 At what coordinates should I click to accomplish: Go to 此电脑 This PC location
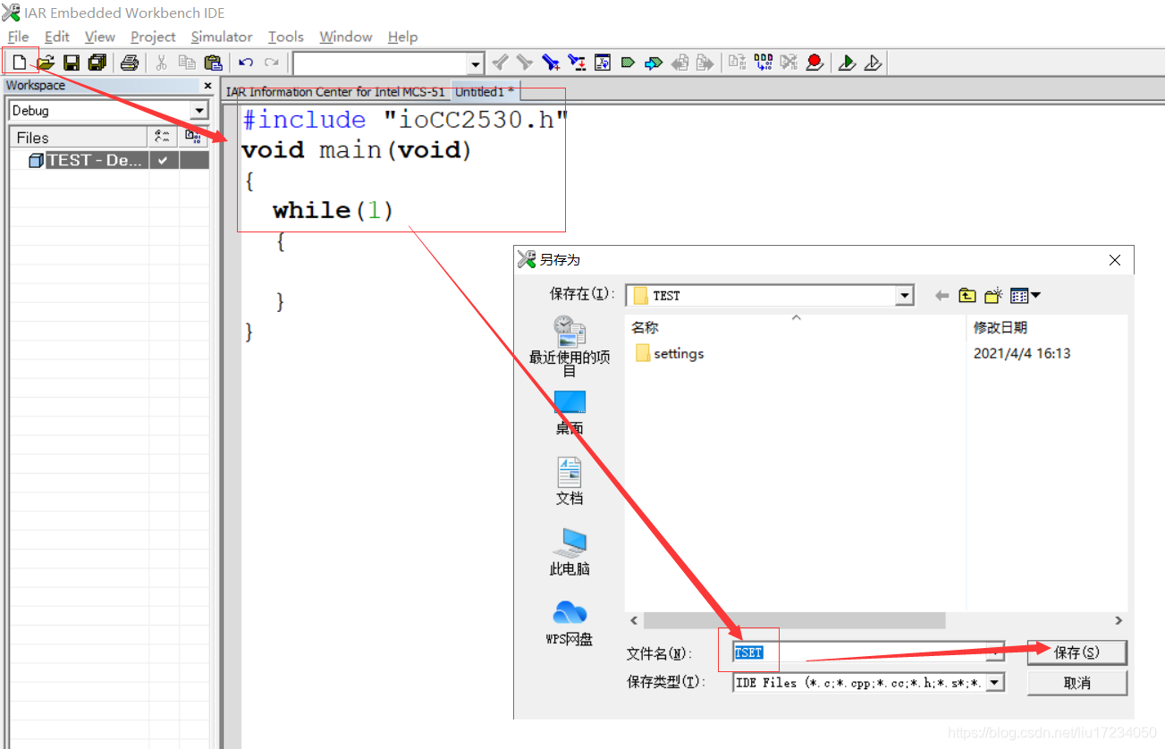[570, 551]
